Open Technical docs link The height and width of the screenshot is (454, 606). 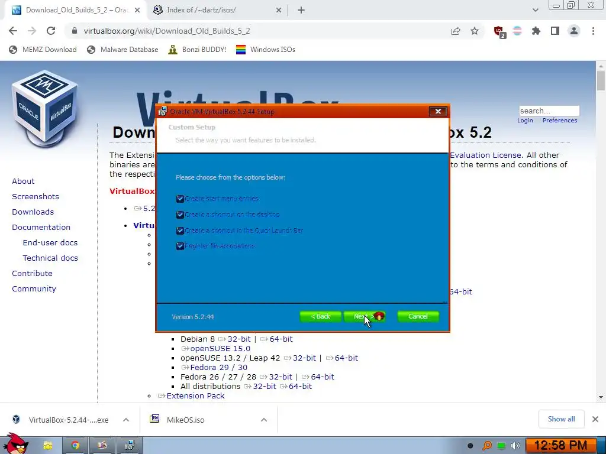coord(50,258)
